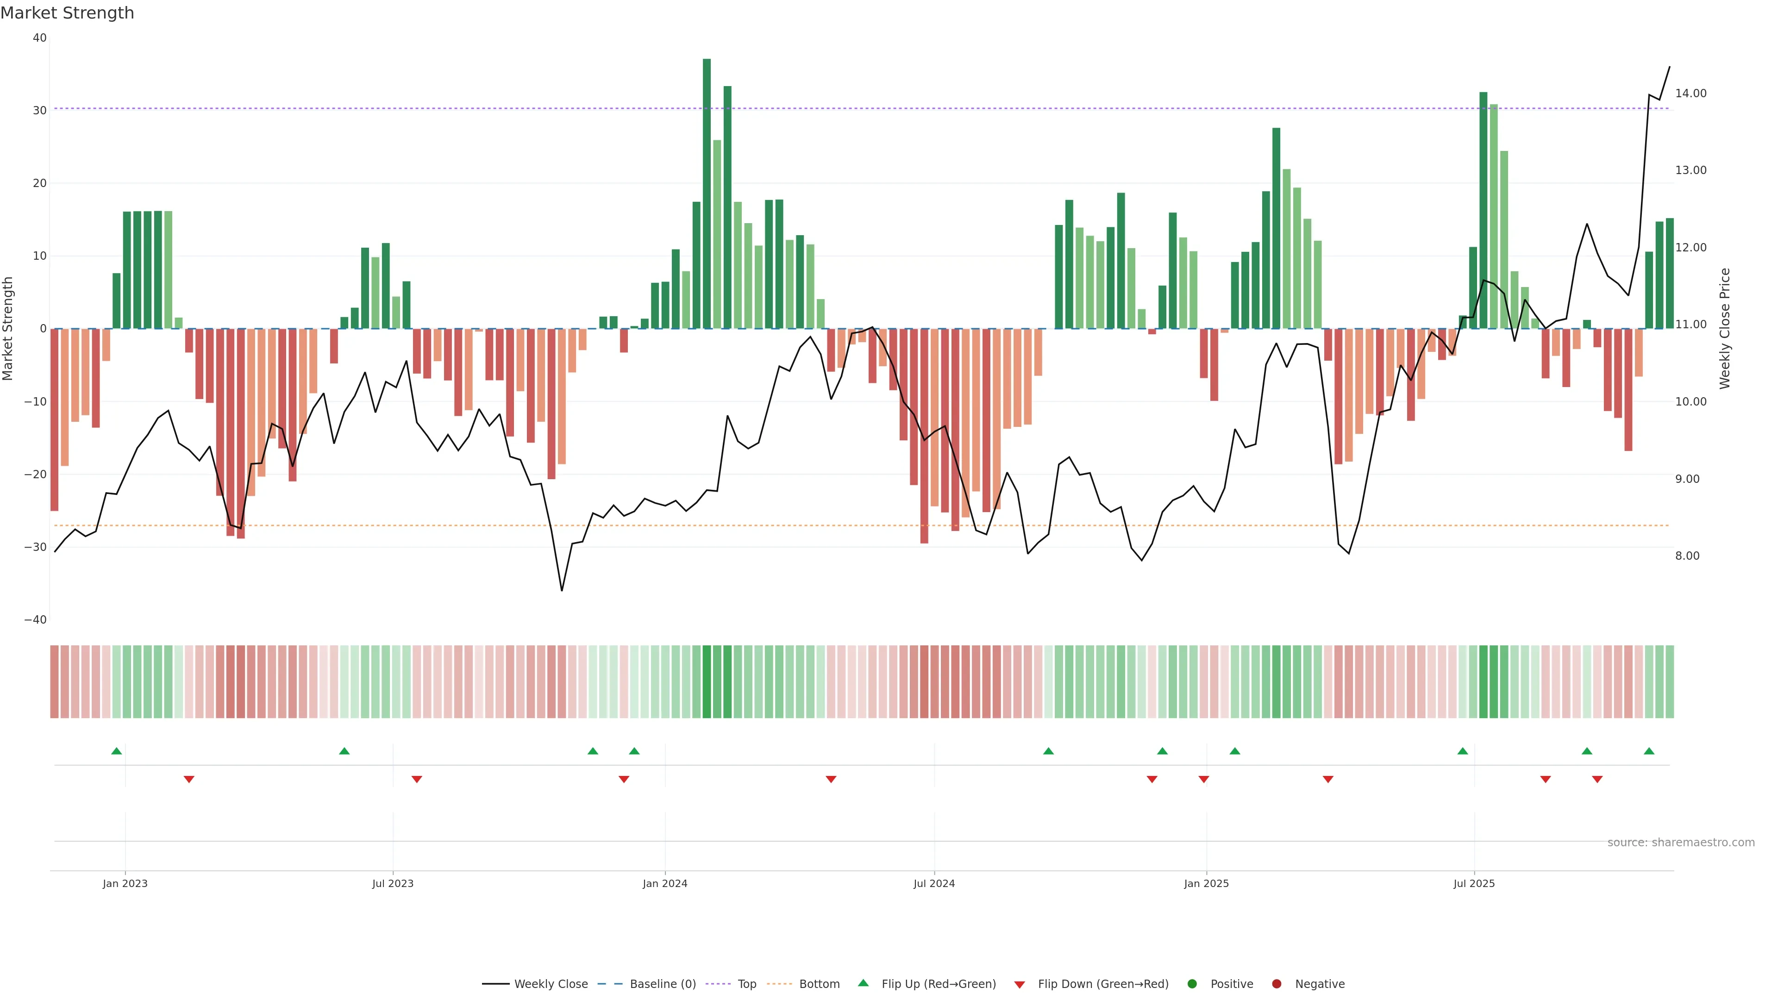
Task: Click tallest green bar near Jan 2024
Action: 707,193
